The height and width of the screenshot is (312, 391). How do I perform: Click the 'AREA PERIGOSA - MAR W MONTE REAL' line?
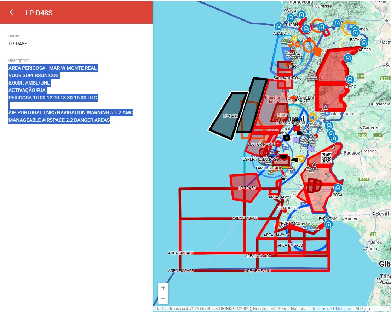click(x=53, y=68)
